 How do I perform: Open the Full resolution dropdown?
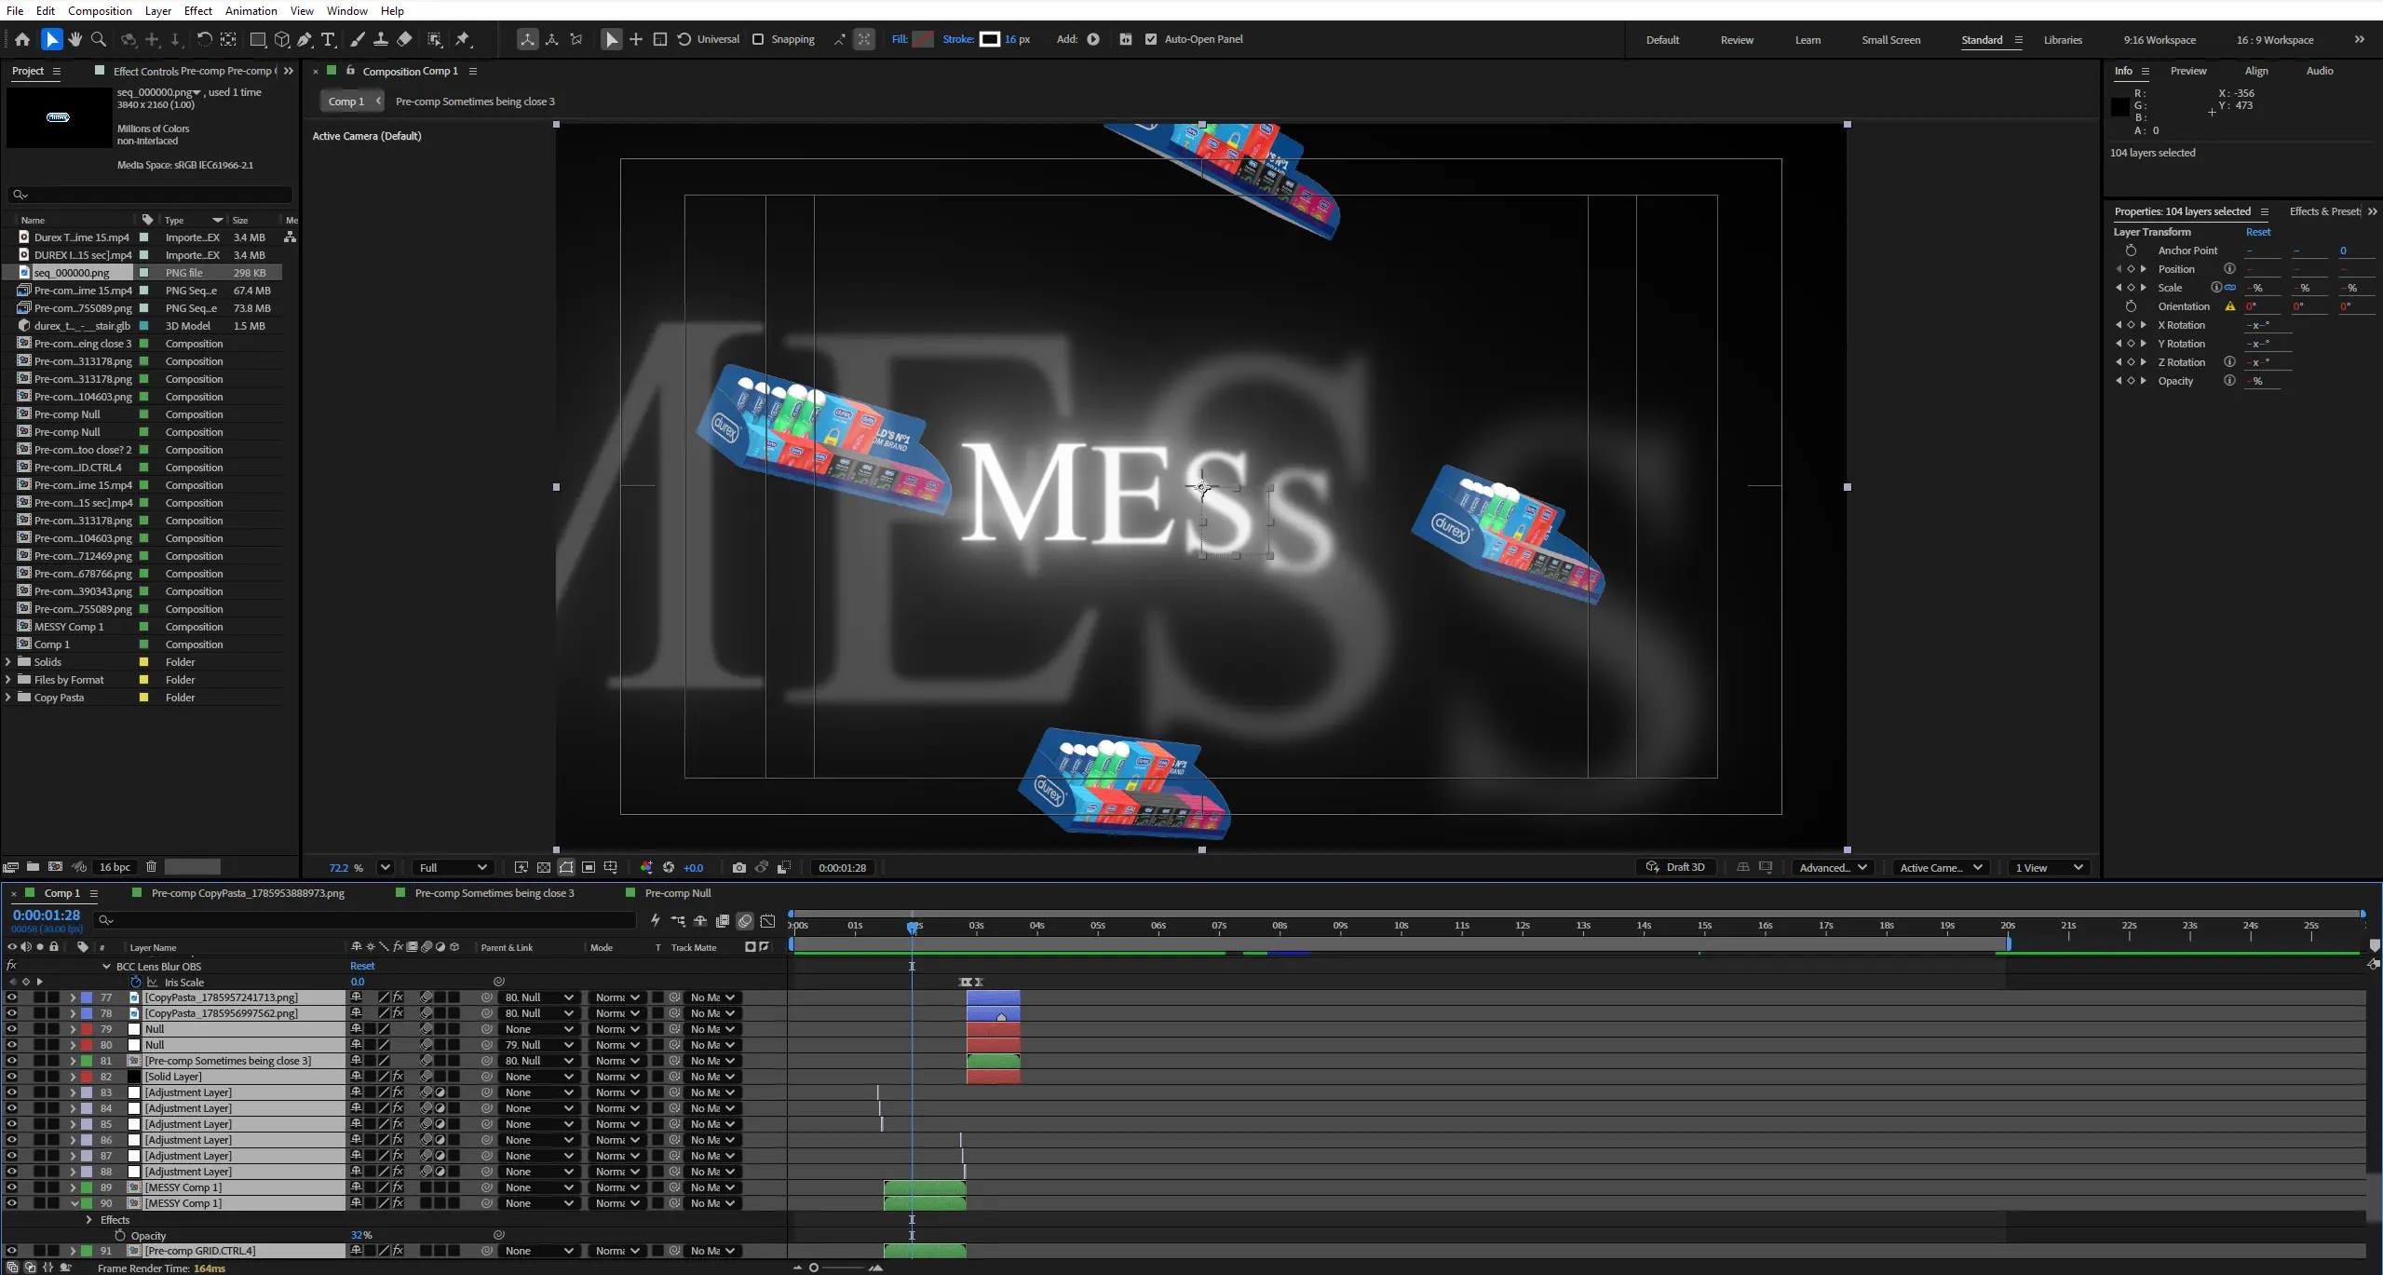(454, 867)
